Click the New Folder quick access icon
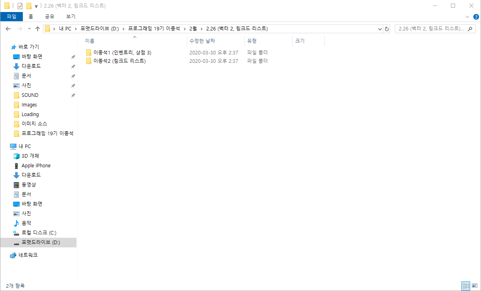Image resolution: width=481 pixels, height=291 pixels. click(29, 6)
